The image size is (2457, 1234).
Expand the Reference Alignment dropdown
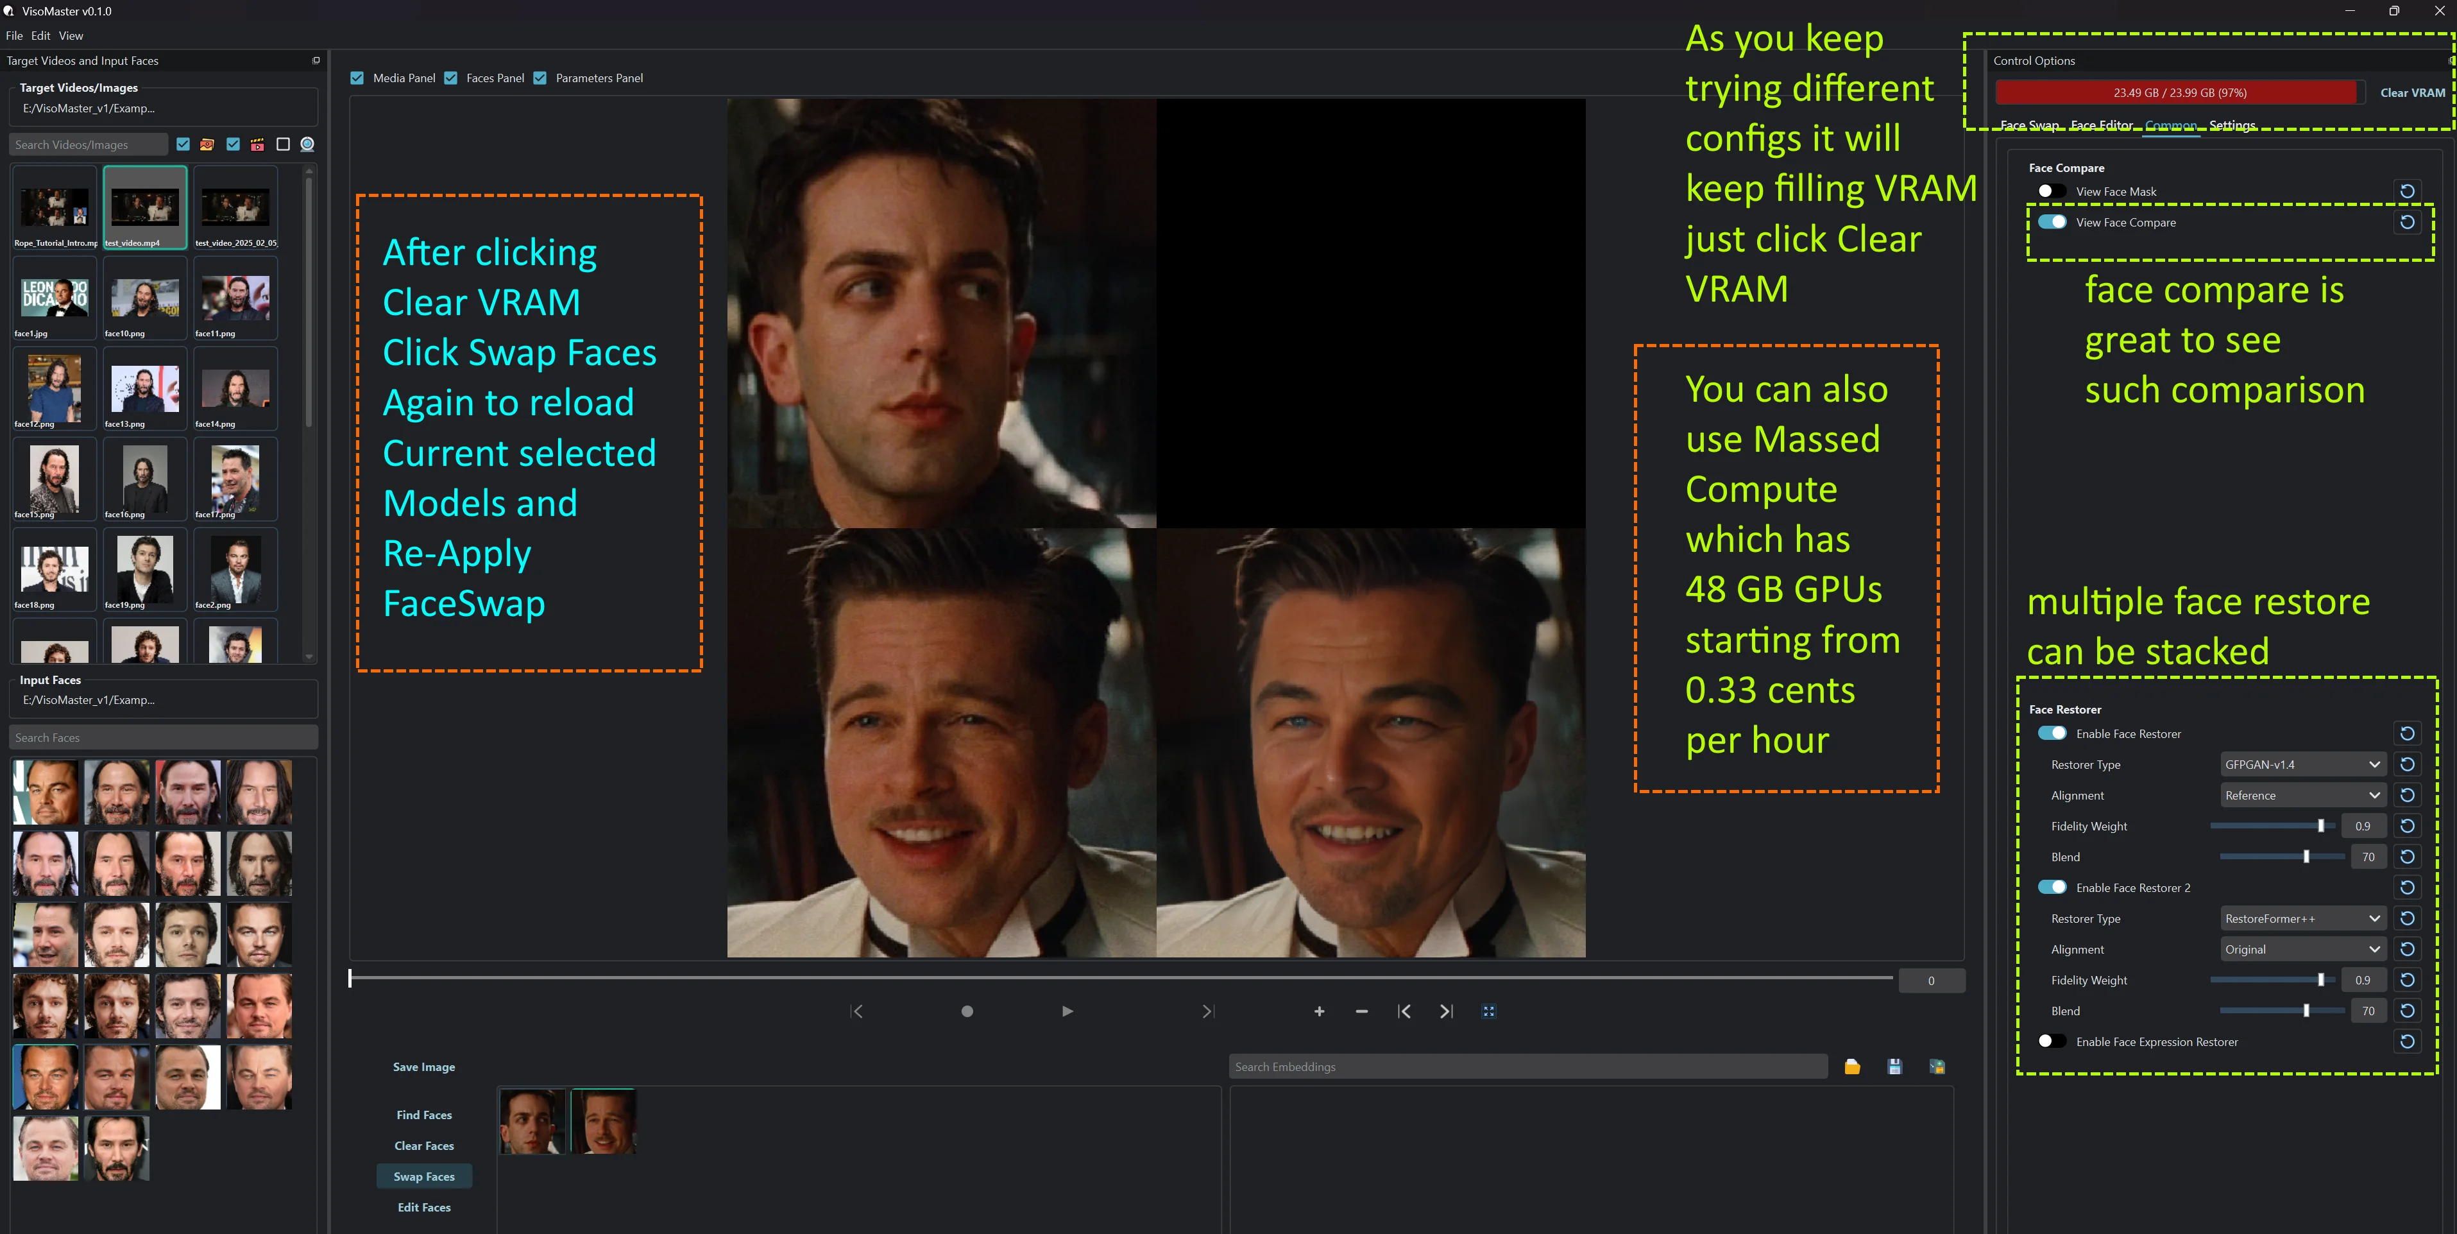pos(2302,795)
